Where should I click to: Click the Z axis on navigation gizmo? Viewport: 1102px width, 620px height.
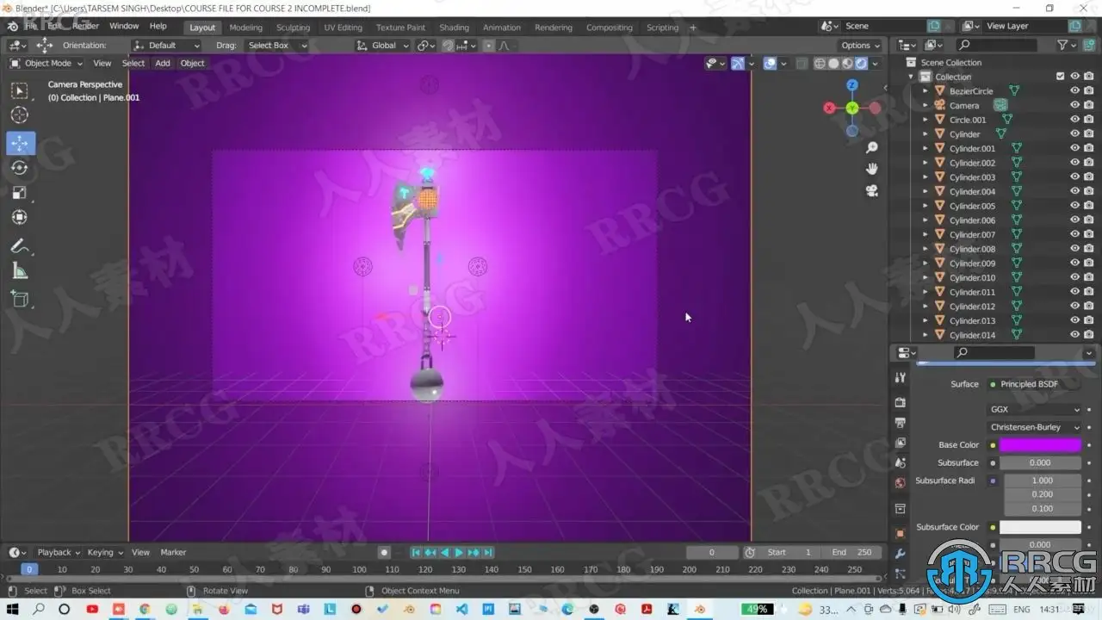(x=851, y=85)
